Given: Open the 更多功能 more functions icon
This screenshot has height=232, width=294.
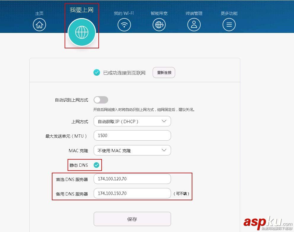Looking at the screenshot, I should pyautogui.click(x=229, y=25).
